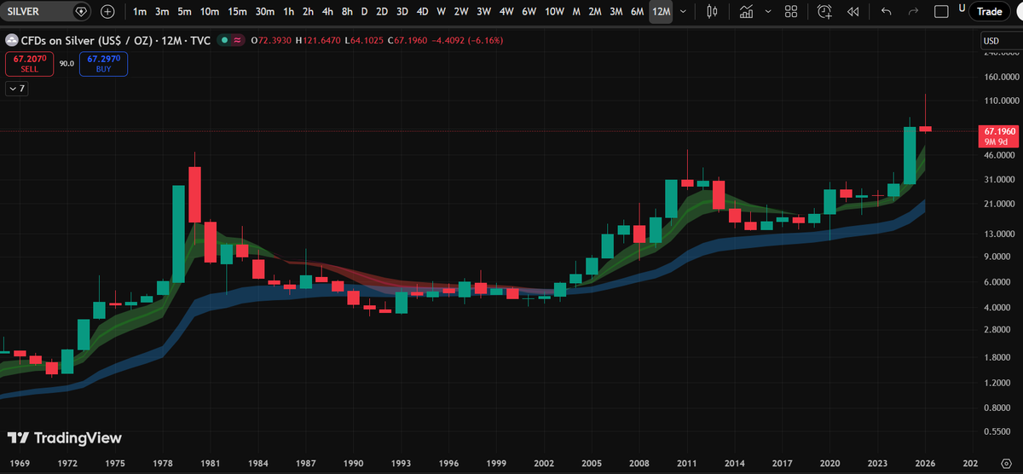
Task: Create an alert with the alarm clock icon
Action: [x=824, y=12]
